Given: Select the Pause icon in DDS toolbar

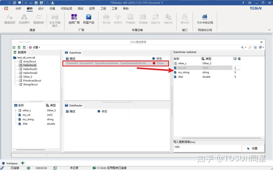Looking at the screenshot, I should click(14, 47).
